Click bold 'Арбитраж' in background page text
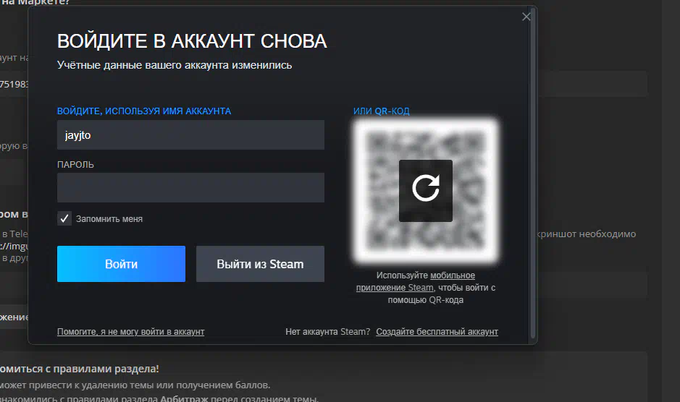Screen dimensions: 680x402 pos(184,398)
